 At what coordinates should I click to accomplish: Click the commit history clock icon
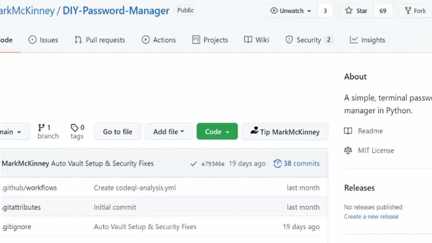277,163
